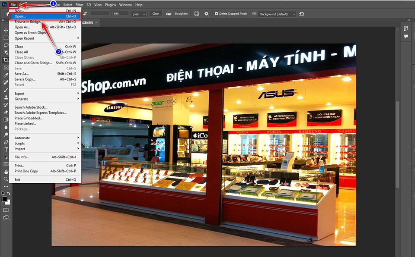Expand the Import submenu
The image size is (415, 257).
(x=45, y=149)
